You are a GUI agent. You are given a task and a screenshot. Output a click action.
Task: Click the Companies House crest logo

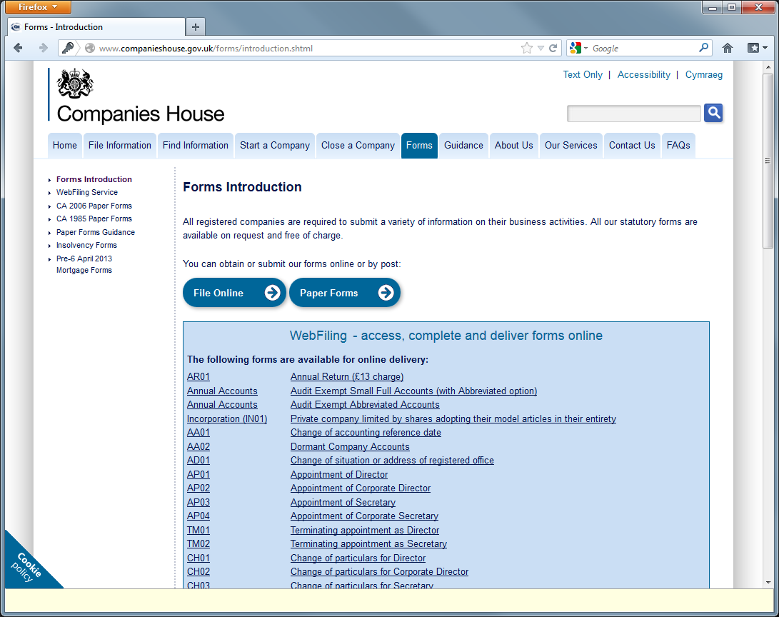75,83
